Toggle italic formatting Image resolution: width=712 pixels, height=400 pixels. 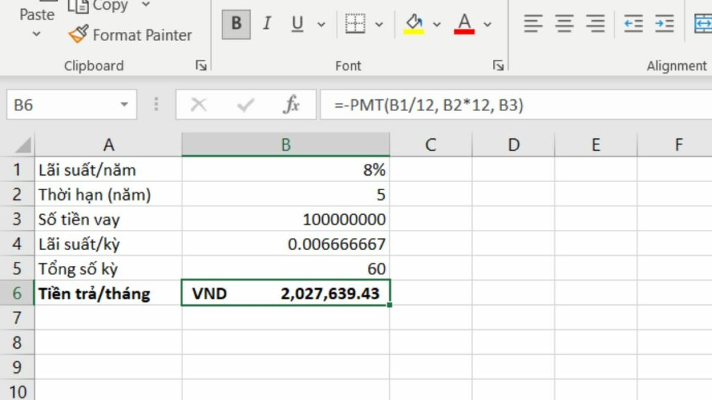(x=266, y=23)
